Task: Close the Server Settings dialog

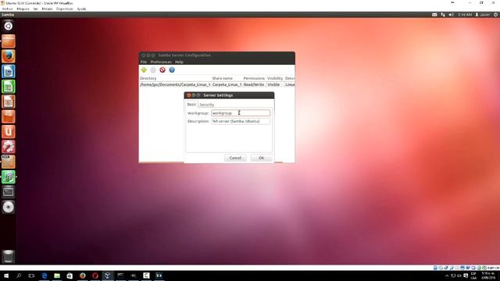Action: (189, 95)
